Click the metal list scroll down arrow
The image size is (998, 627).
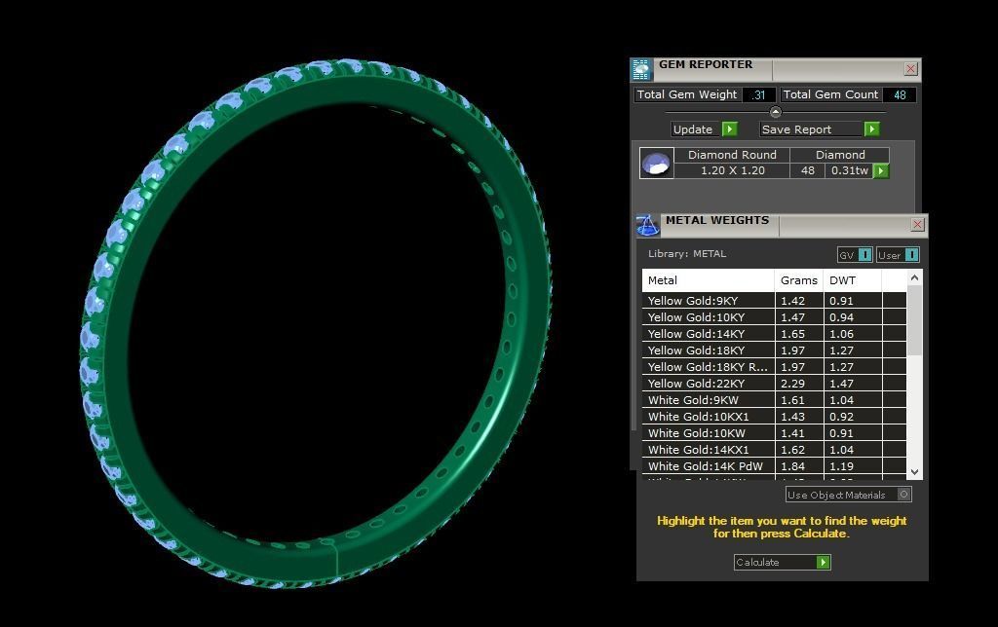click(914, 472)
